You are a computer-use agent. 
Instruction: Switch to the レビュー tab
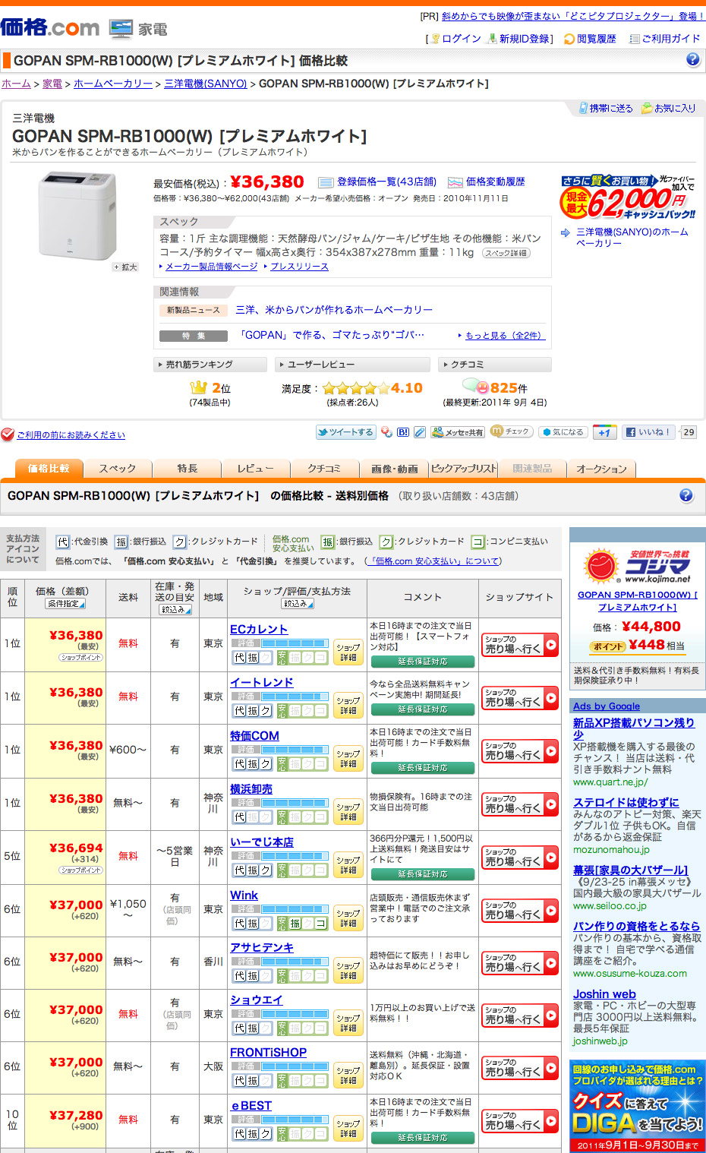(x=256, y=469)
